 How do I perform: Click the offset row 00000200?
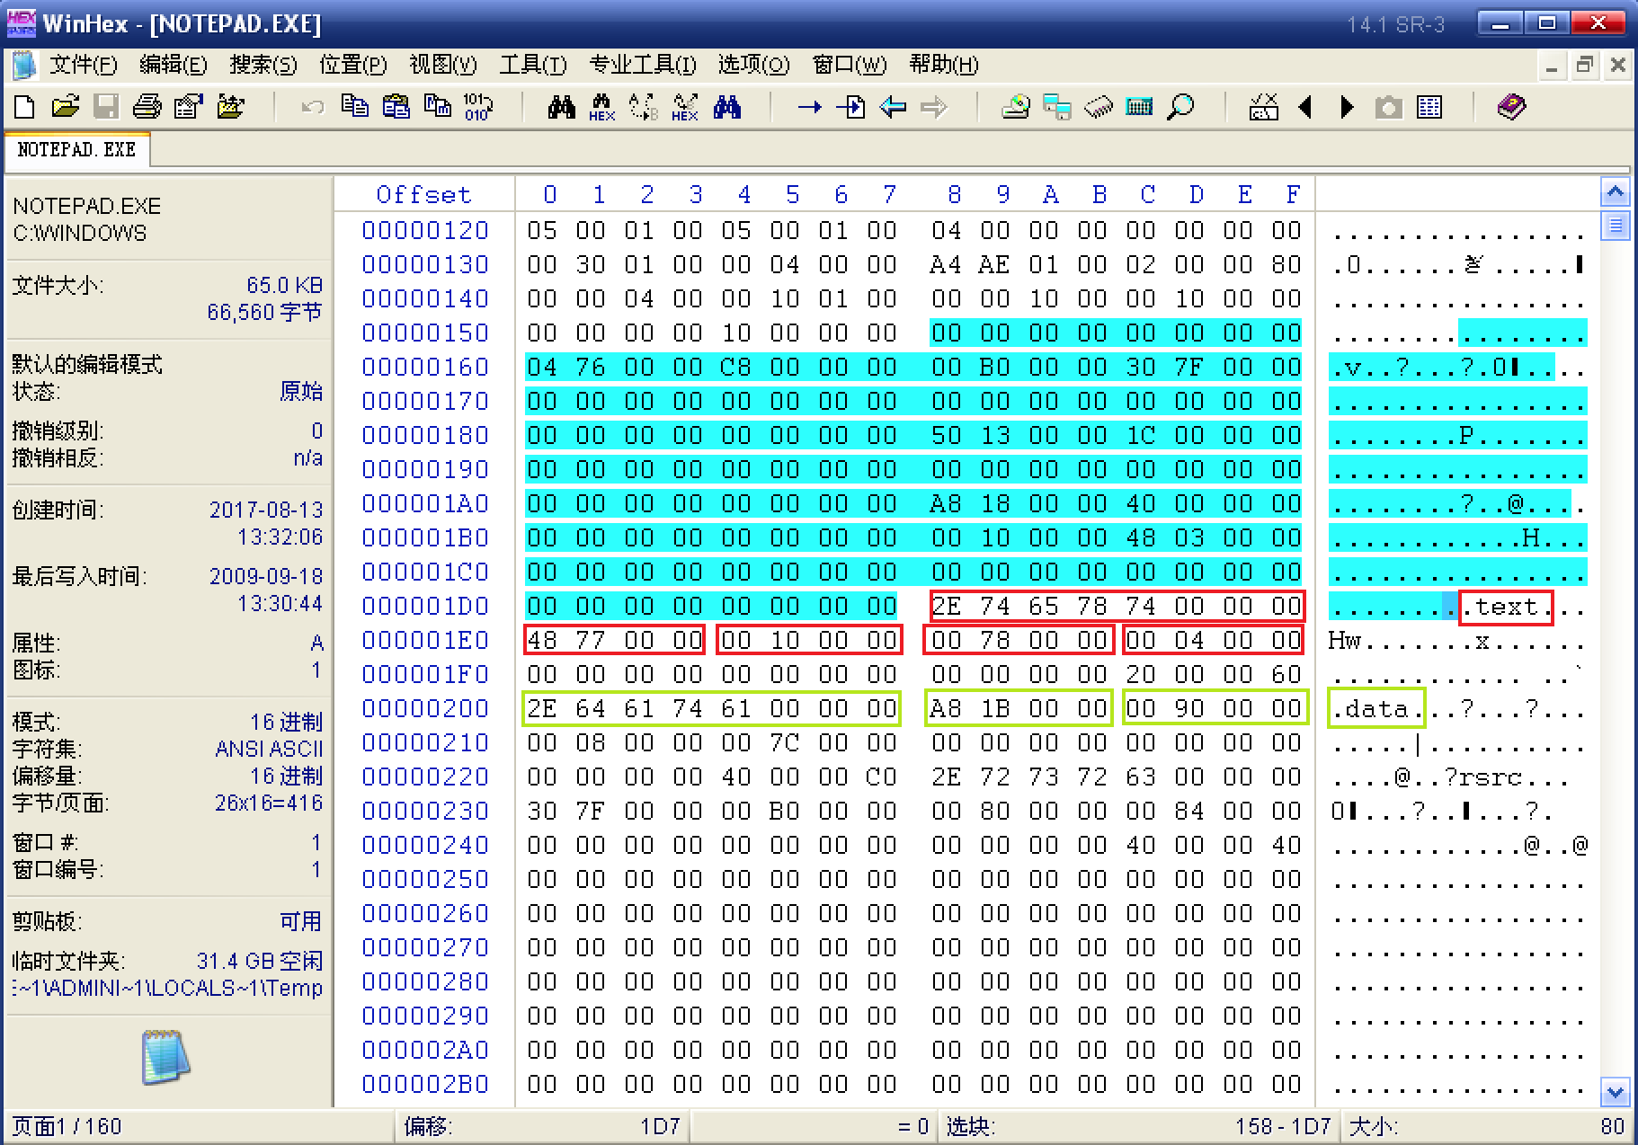(x=425, y=708)
